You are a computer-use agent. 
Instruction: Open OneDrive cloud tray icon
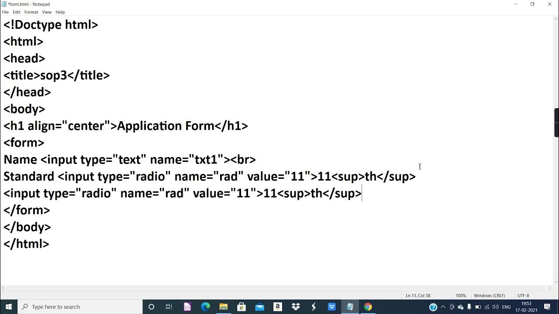[461, 307]
